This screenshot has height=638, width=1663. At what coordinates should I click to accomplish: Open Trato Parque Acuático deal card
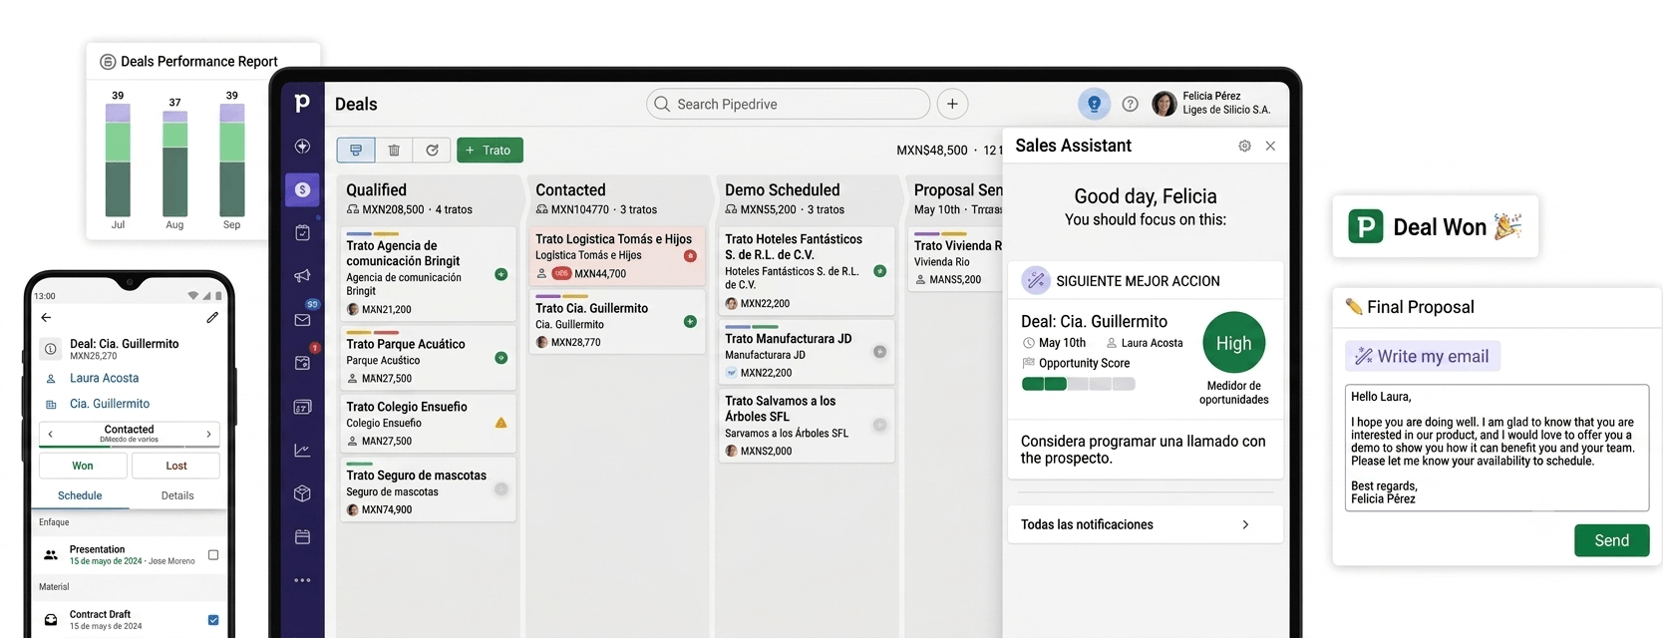[428, 359]
